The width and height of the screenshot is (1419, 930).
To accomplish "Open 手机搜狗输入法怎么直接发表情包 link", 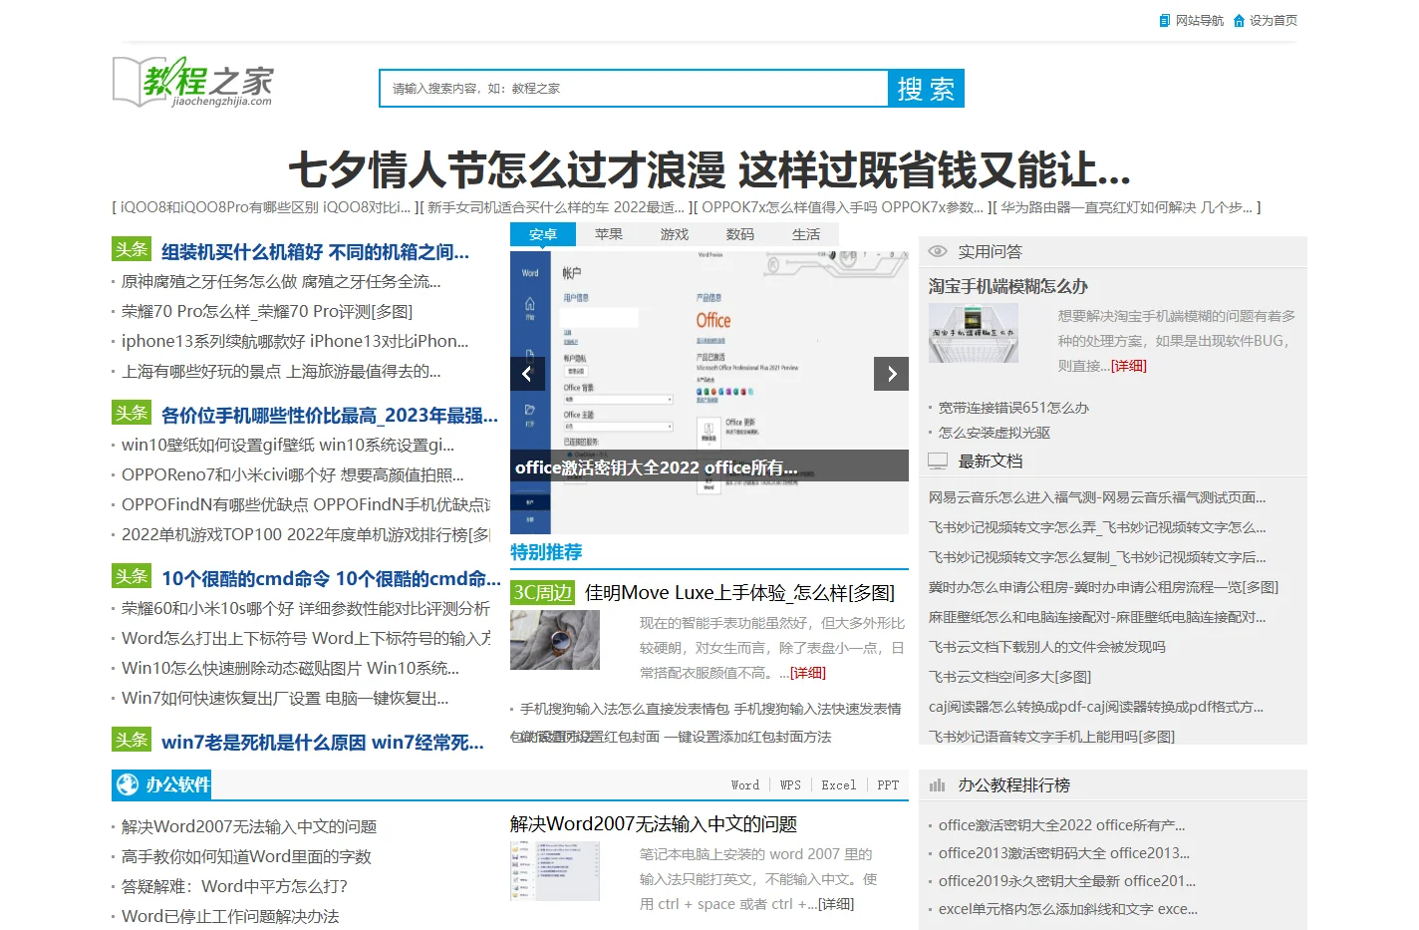I will click(x=710, y=709).
